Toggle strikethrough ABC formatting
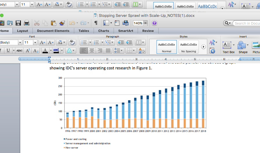260x153 pixels. [19, 51]
